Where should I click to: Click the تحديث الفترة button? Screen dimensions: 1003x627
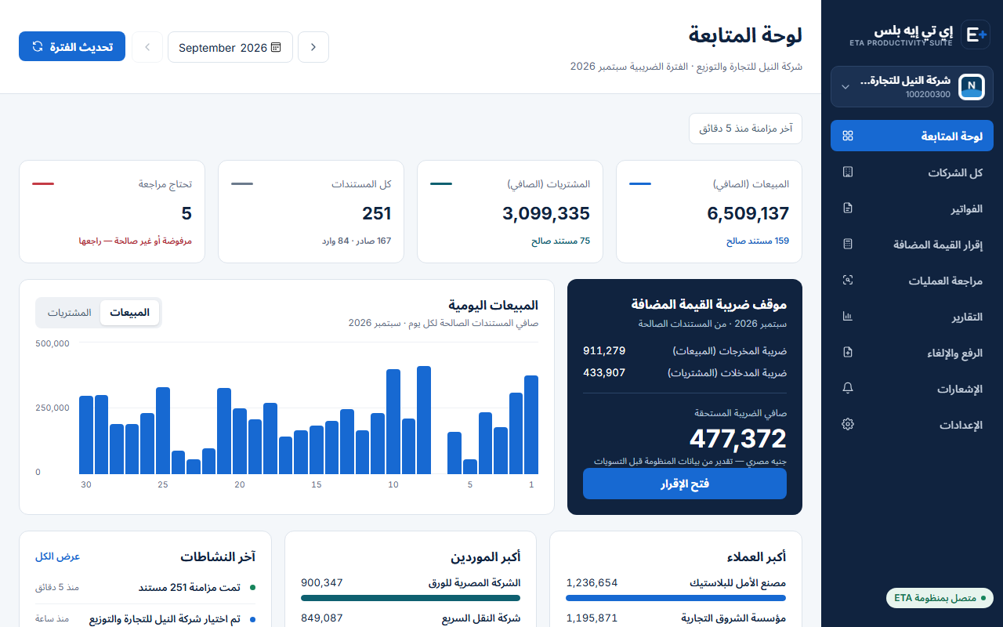coord(72,47)
